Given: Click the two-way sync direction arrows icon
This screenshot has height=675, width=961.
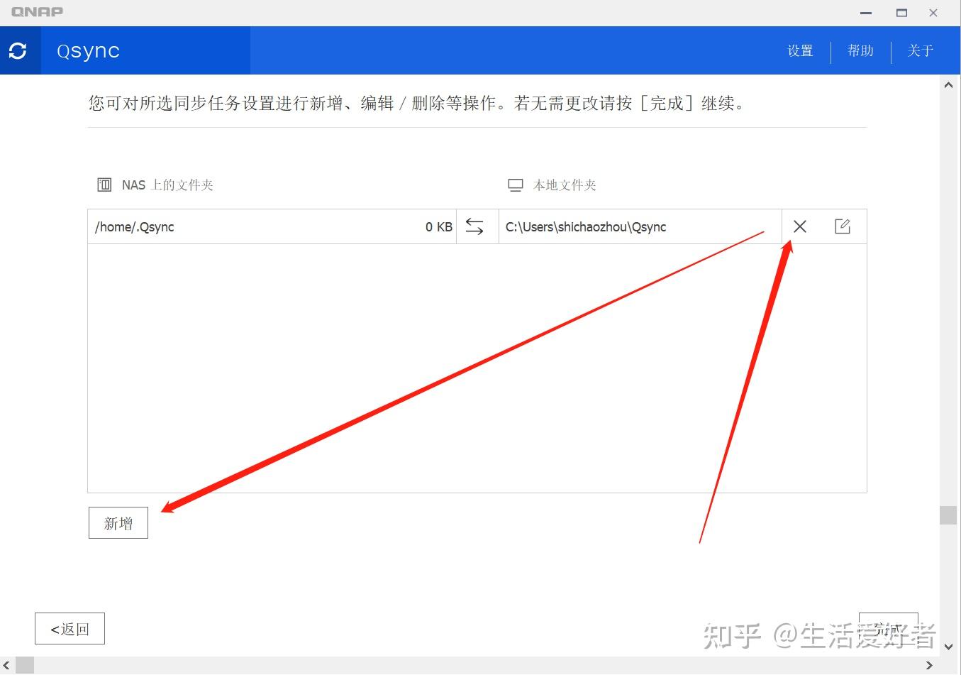Looking at the screenshot, I should click(x=474, y=226).
